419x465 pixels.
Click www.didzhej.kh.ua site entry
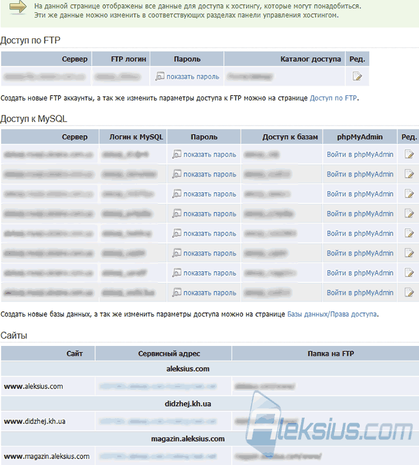[35, 421]
